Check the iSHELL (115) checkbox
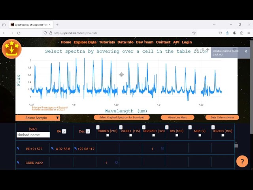Viewport: 253px width, 190px height. (131, 135)
